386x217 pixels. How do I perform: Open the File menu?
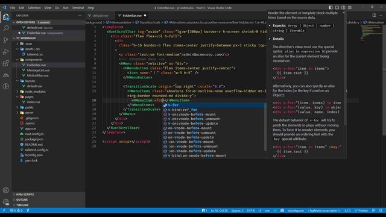point(13,8)
